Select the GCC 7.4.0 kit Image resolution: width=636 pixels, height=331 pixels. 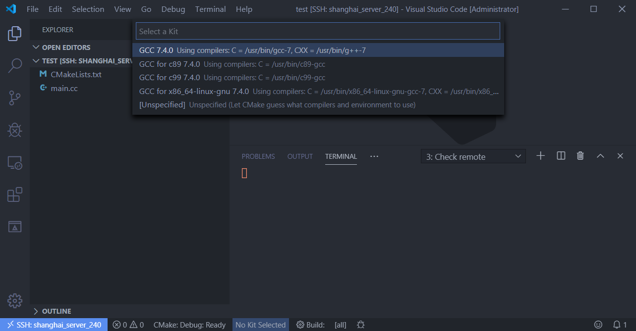click(318, 50)
